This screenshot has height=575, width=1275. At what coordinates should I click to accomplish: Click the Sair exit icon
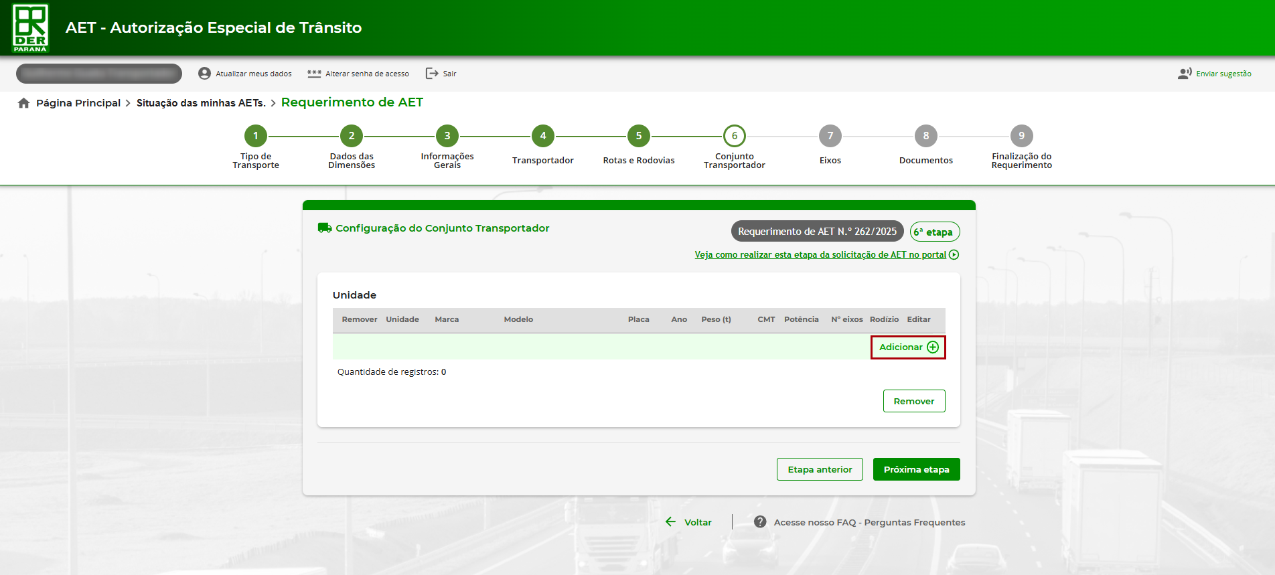(x=432, y=74)
